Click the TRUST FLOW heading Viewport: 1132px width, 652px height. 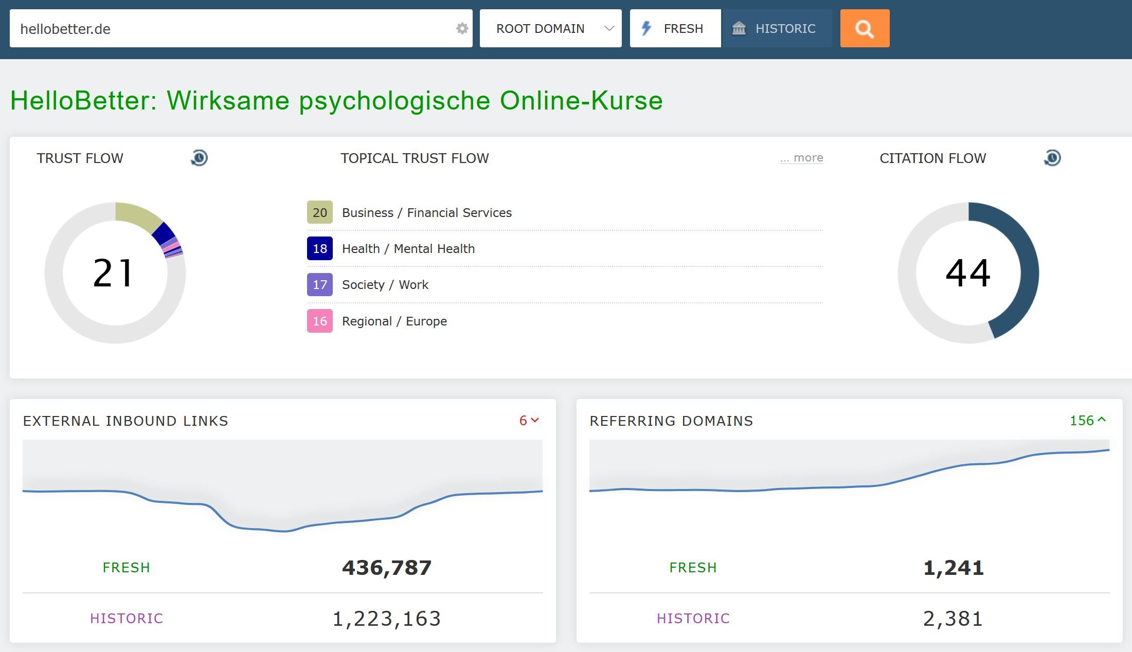coord(80,158)
